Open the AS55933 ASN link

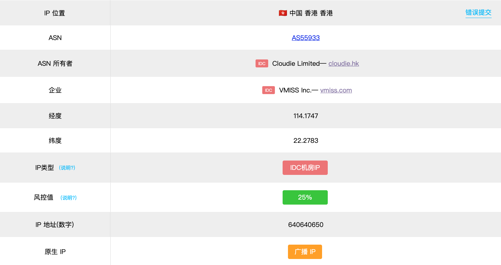pos(306,38)
